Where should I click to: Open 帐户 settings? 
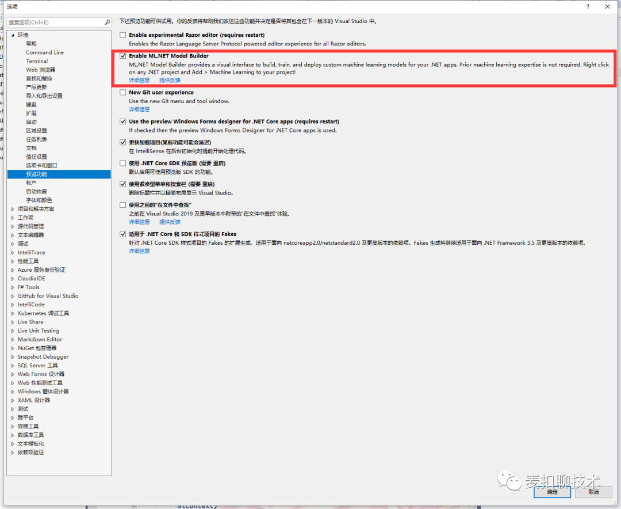click(31, 183)
